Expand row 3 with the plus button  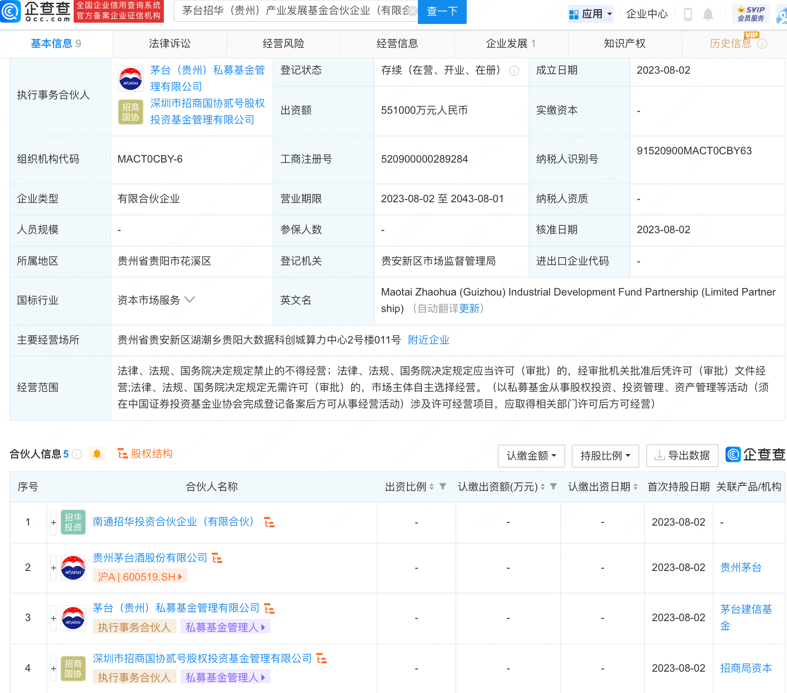[x=54, y=618]
